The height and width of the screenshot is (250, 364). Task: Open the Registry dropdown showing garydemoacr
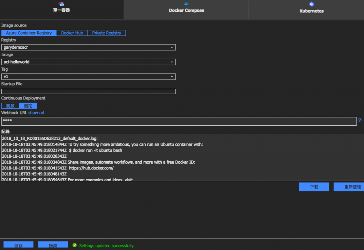pos(89,47)
